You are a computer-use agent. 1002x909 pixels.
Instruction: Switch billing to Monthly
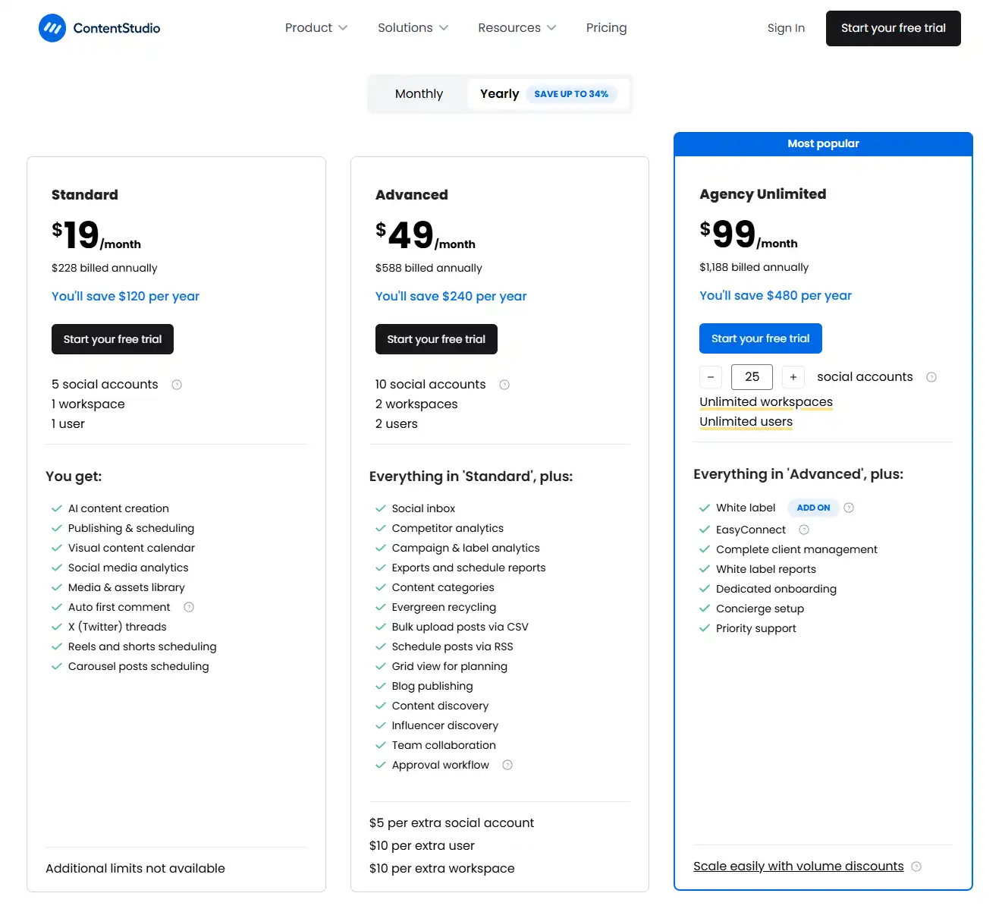coord(419,94)
